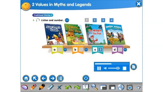The height and width of the screenshot is (92, 163).
Task: Reveal answer dots next to label a
Action: pos(65,50)
